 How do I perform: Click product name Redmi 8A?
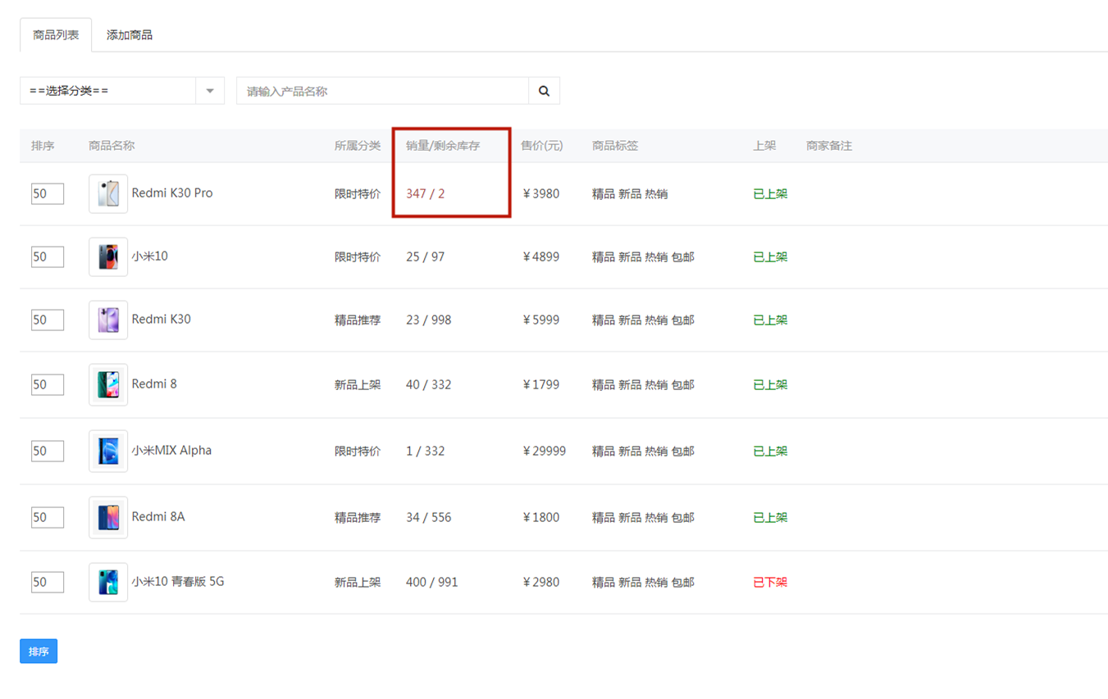[x=158, y=516]
